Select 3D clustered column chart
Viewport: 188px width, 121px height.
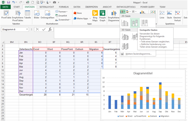[125, 37]
